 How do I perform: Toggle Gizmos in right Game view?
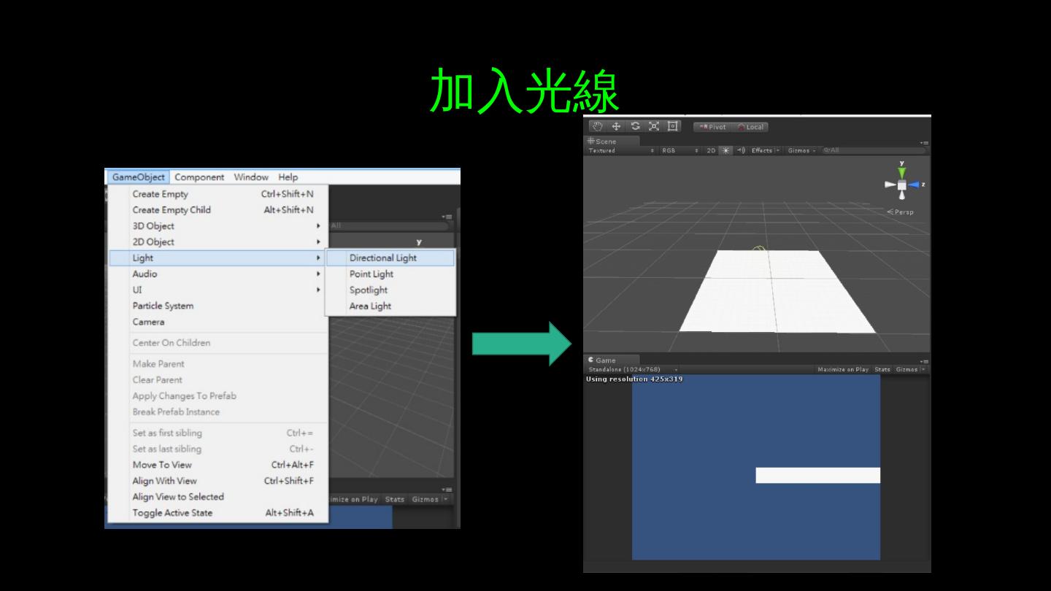[906, 369]
